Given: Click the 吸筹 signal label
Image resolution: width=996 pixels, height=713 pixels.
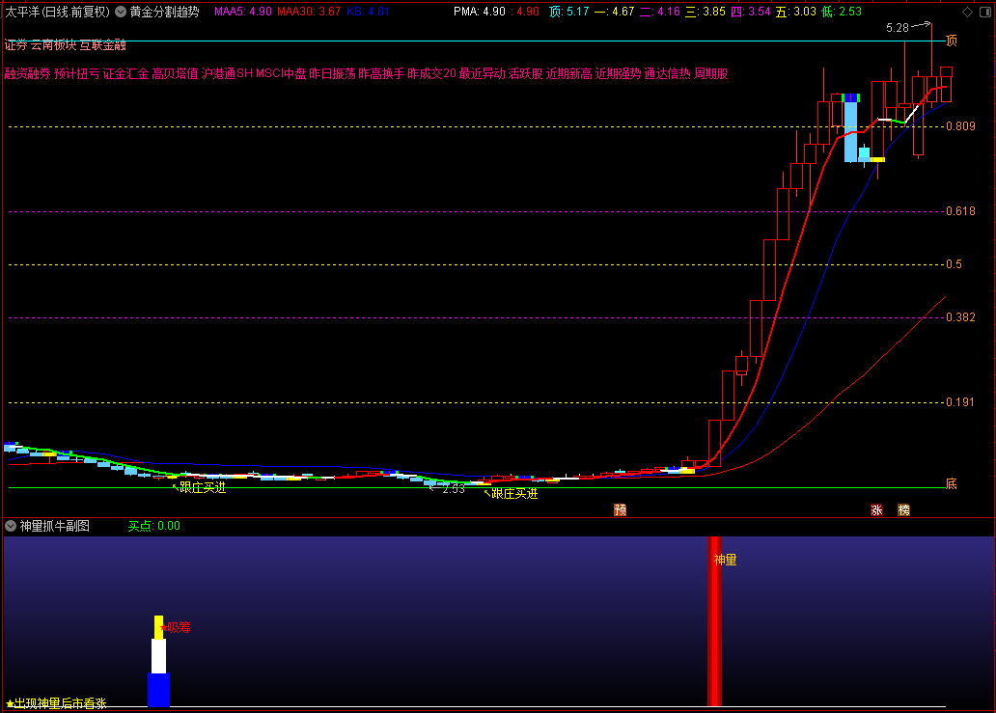Looking at the screenshot, I should [x=179, y=627].
